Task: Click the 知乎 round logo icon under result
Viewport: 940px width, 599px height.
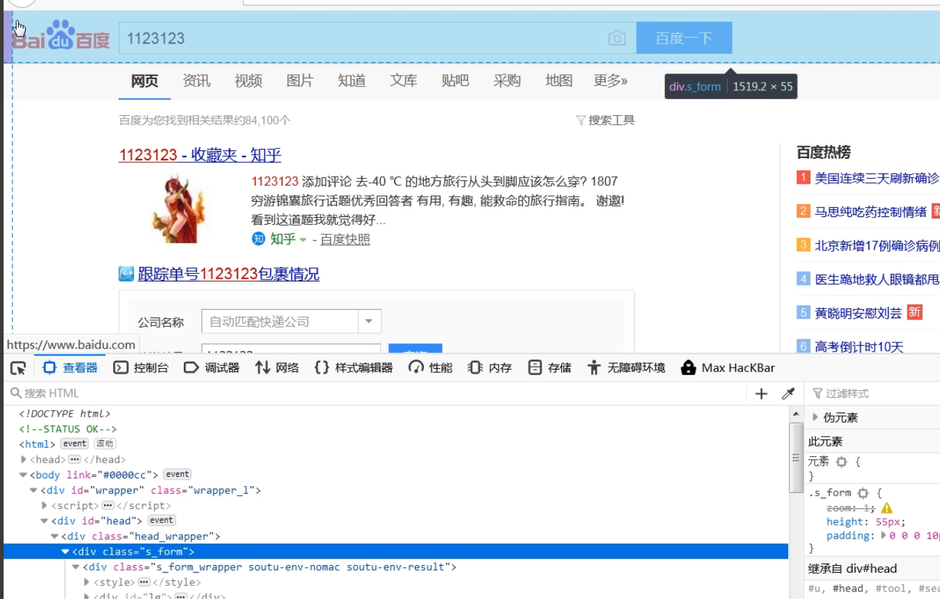Action: click(259, 239)
